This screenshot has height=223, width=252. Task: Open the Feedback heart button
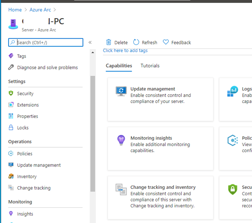177,42
